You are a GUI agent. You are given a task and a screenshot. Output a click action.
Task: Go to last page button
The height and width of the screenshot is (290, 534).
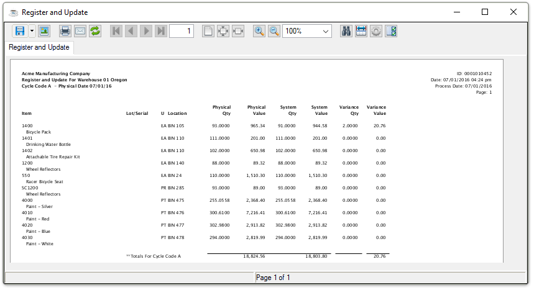pos(161,31)
